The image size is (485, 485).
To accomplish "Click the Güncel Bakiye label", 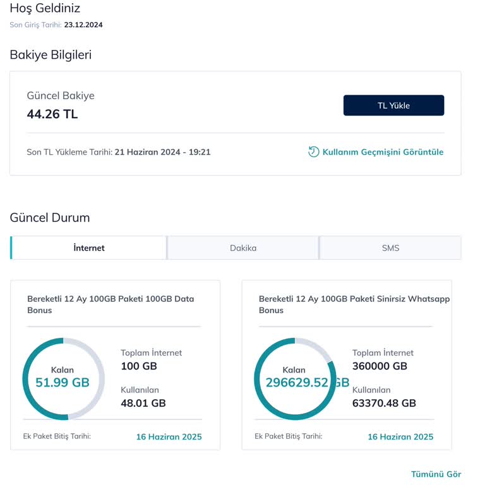I will (x=61, y=96).
